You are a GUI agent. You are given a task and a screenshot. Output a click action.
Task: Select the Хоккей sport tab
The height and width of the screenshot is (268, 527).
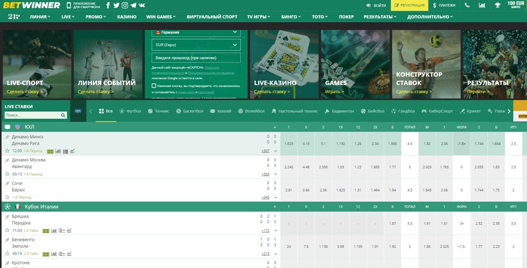[x=220, y=111]
